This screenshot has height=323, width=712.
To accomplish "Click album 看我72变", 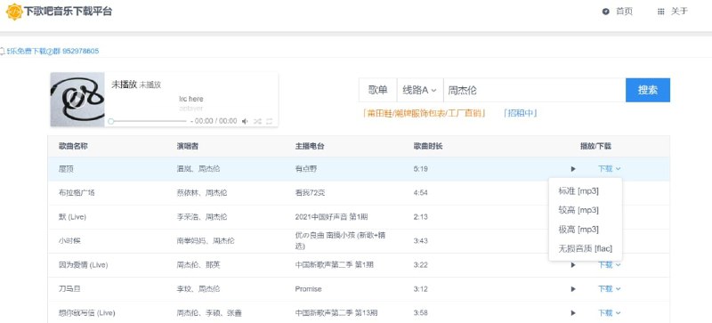I will point(310,193).
